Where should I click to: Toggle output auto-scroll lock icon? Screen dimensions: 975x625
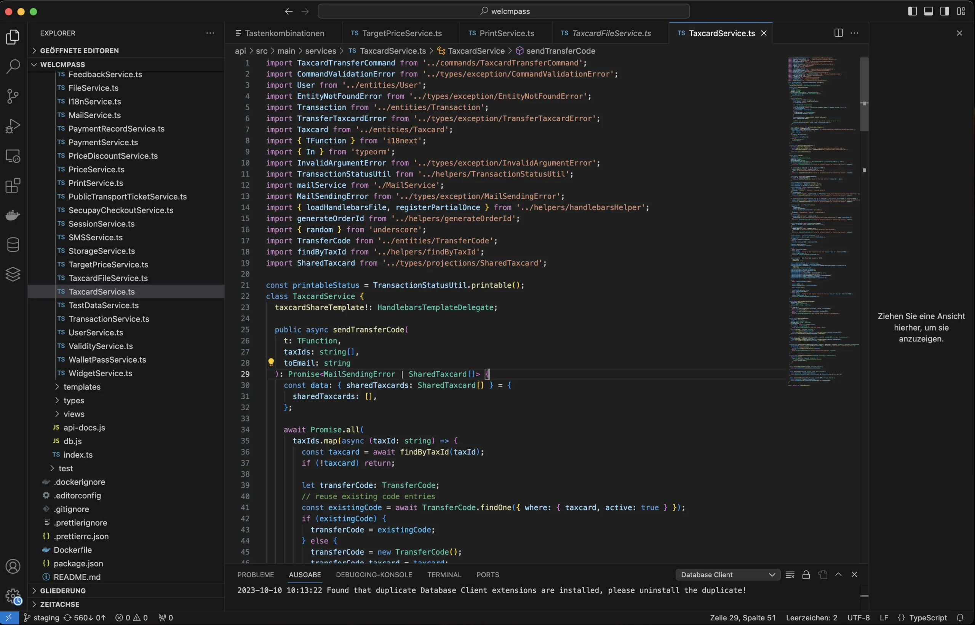tap(806, 575)
